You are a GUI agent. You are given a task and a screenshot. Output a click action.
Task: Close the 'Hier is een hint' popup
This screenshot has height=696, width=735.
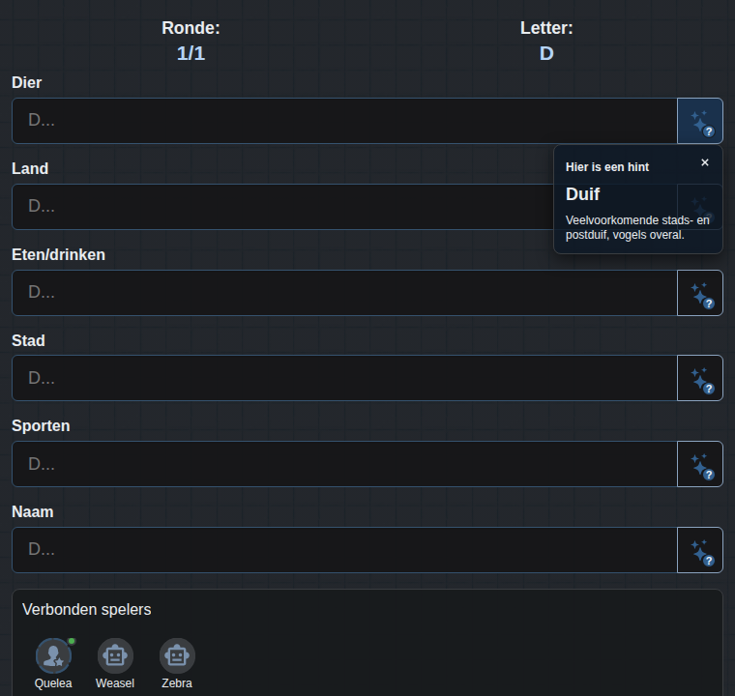(704, 162)
